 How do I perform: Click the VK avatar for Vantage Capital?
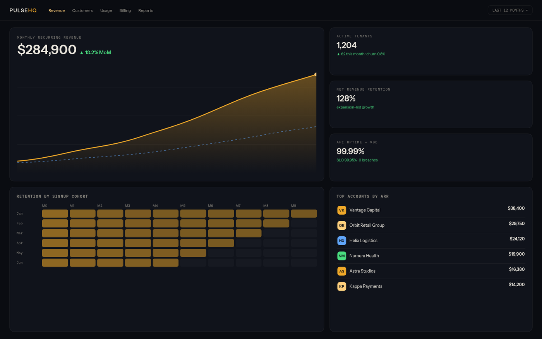click(341, 210)
